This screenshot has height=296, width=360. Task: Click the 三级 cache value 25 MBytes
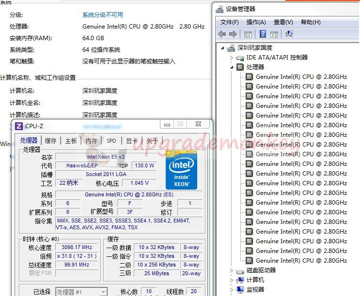tap(157, 273)
